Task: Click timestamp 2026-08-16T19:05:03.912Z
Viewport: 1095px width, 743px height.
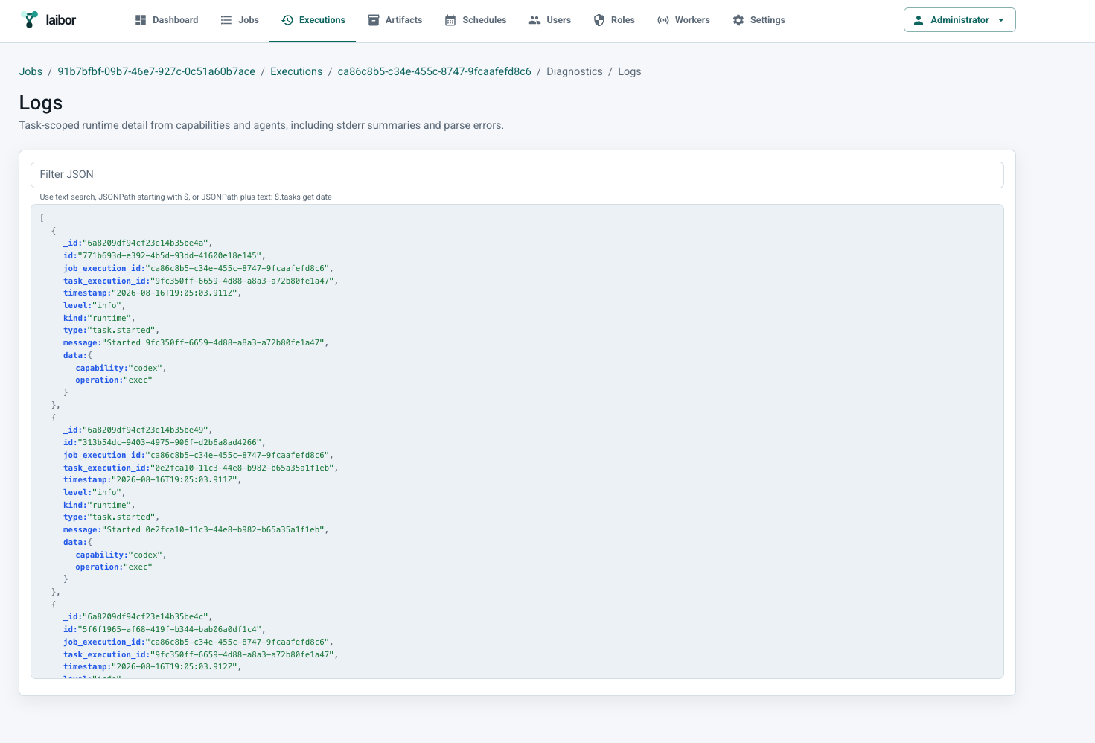Action: click(x=174, y=666)
